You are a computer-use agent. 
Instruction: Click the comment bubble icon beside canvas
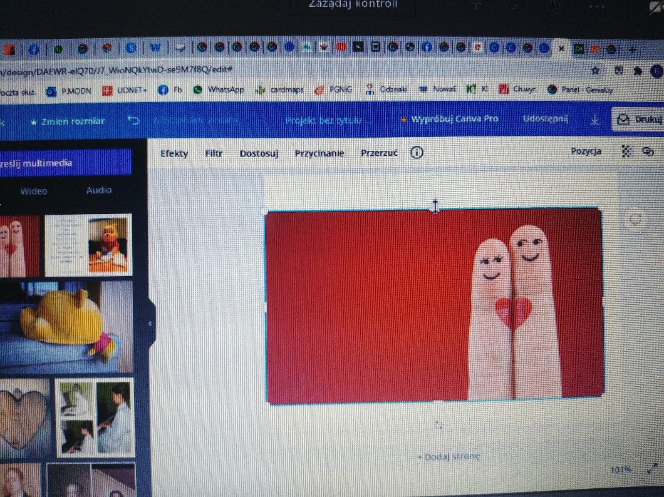[636, 219]
